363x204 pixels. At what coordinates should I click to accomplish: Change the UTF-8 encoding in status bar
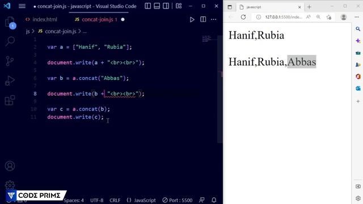tap(97, 200)
